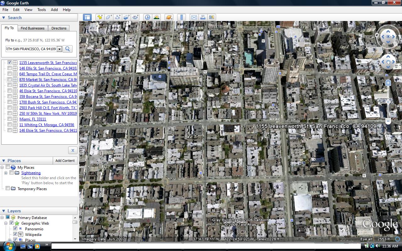
Task: Click the Wikipedia W layer icon
Action: pyautogui.click(x=21, y=234)
